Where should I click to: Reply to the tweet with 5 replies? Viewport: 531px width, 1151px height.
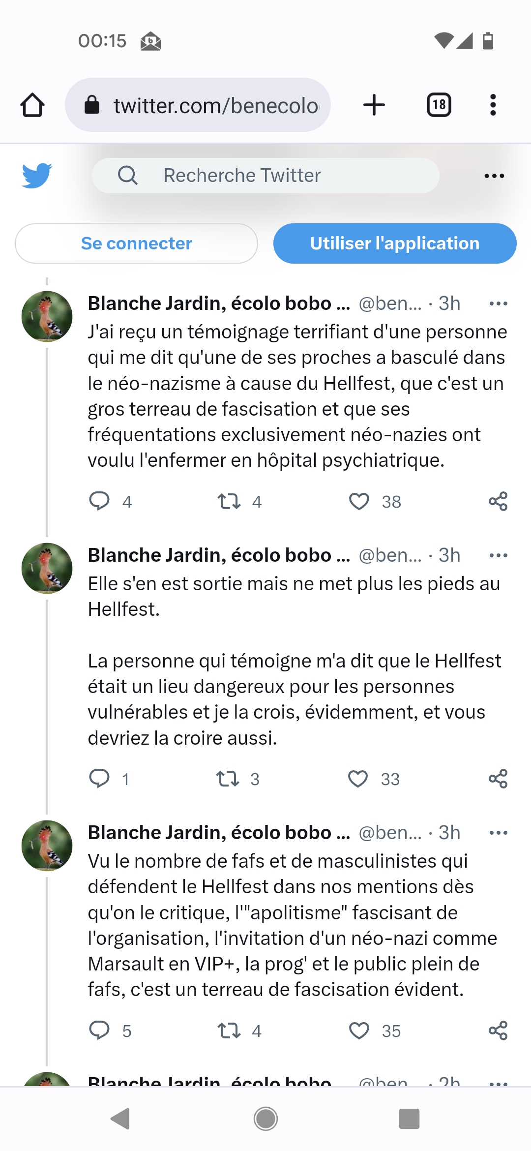99,1030
